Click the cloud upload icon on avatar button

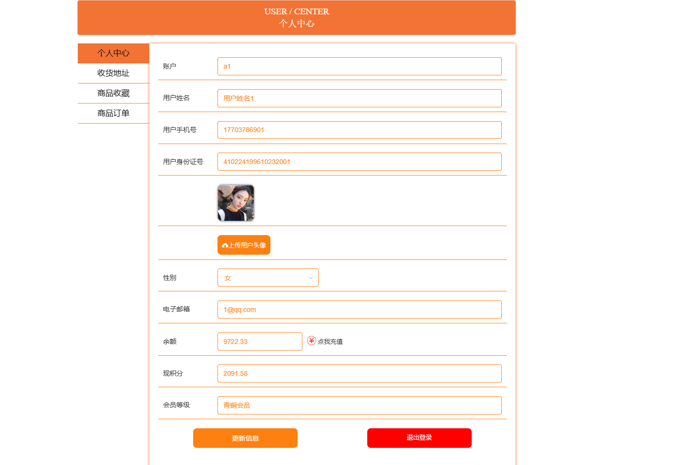[x=225, y=246]
